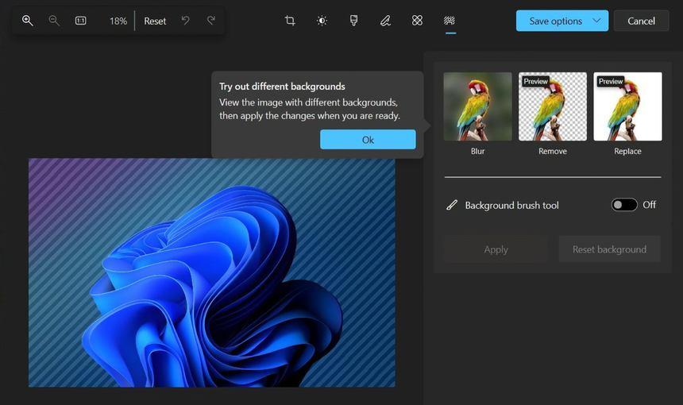
Task: Open the Filter tool
Action: point(353,21)
